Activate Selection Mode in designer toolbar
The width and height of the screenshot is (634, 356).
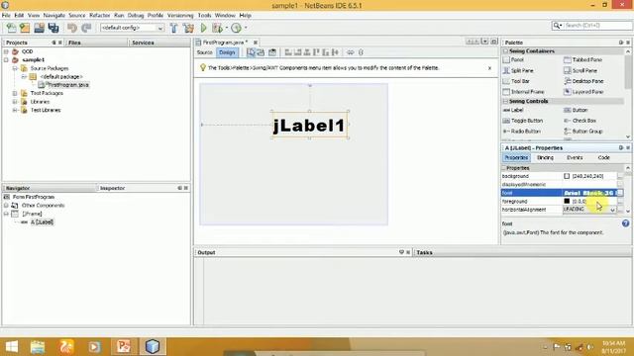click(x=251, y=52)
